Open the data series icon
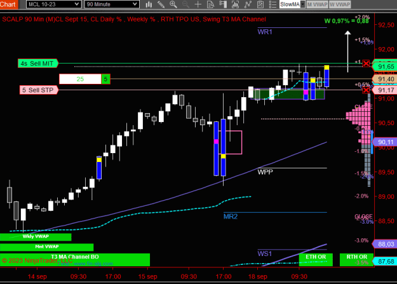 pyautogui.click(x=235, y=4)
